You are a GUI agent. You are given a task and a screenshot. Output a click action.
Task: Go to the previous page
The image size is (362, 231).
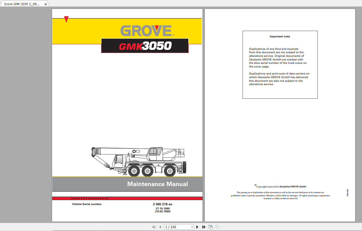pos(160,227)
